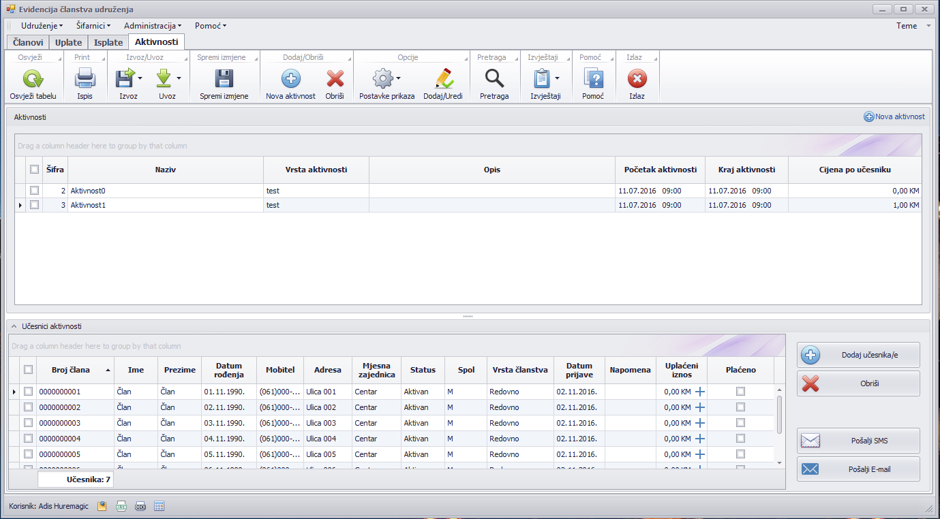Viewport: 940px width, 519px height.
Task: Click the Osvježi tabelu refresh icon
Action: pos(33,79)
